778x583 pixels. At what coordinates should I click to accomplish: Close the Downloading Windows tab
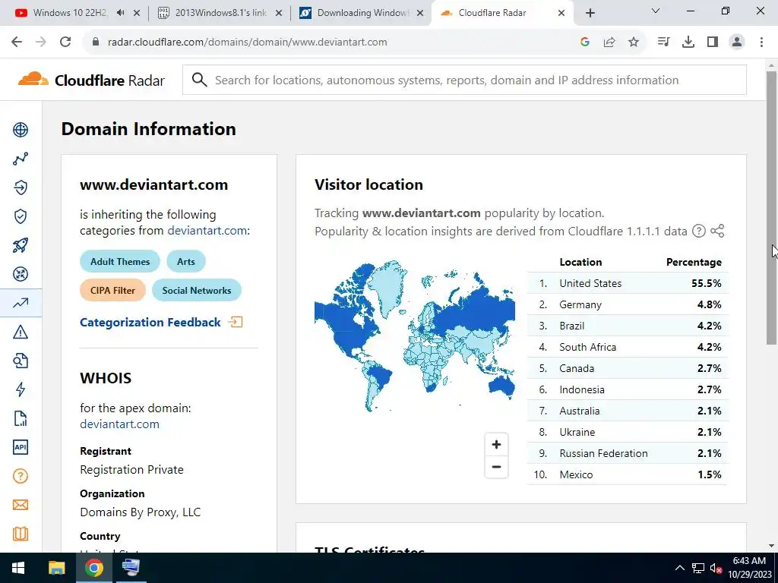point(420,13)
